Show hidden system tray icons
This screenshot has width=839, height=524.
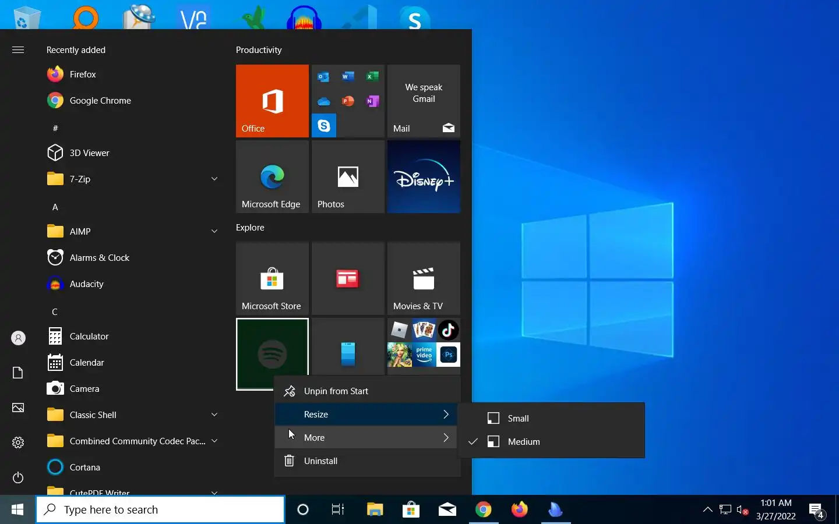pyautogui.click(x=708, y=509)
